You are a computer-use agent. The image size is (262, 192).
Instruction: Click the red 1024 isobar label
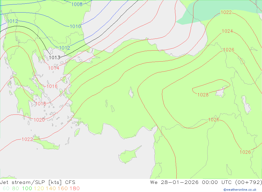point(227,31)
